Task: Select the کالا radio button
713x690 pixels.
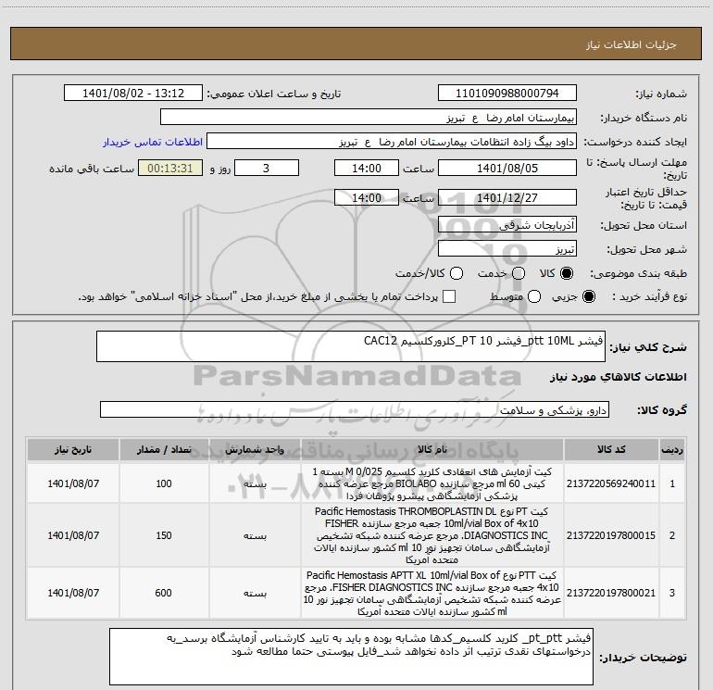Action: pyautogui.click(x=567, y=273)
